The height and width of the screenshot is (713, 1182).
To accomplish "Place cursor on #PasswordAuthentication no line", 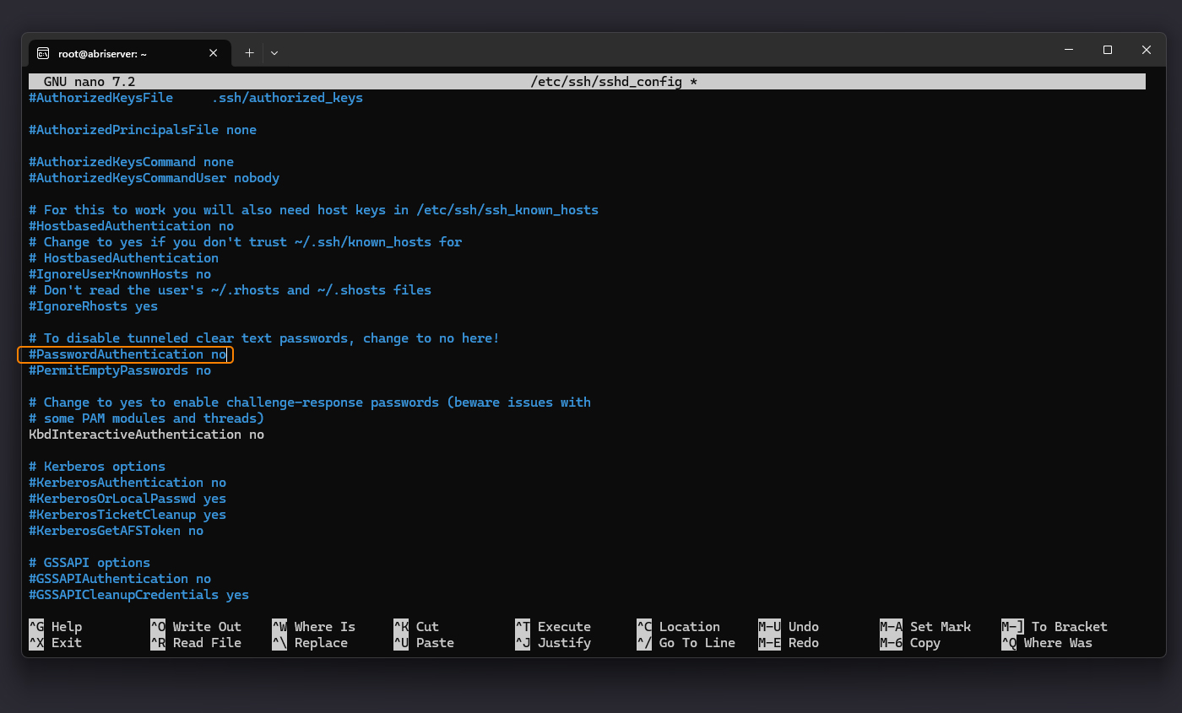I will point(127,354).
